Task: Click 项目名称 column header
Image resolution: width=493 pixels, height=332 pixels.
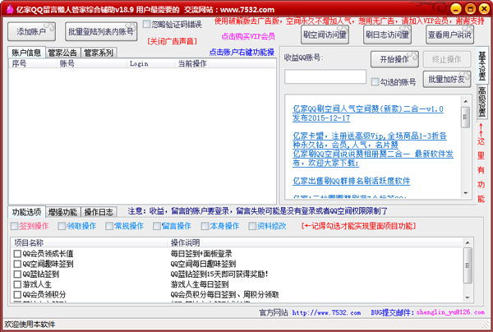Action: 90,242
